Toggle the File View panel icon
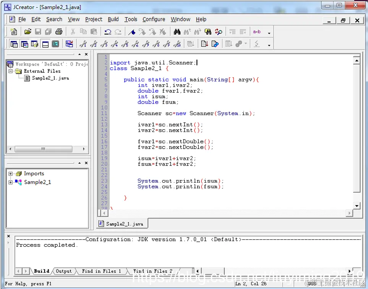Screen dimensions: 368x289 (x=14, y=44)
